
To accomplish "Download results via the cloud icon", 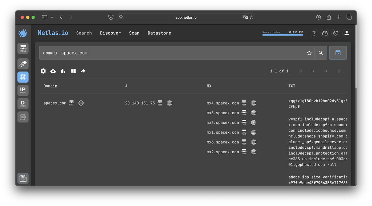I will pyautogui.click(x=53, y=71).
